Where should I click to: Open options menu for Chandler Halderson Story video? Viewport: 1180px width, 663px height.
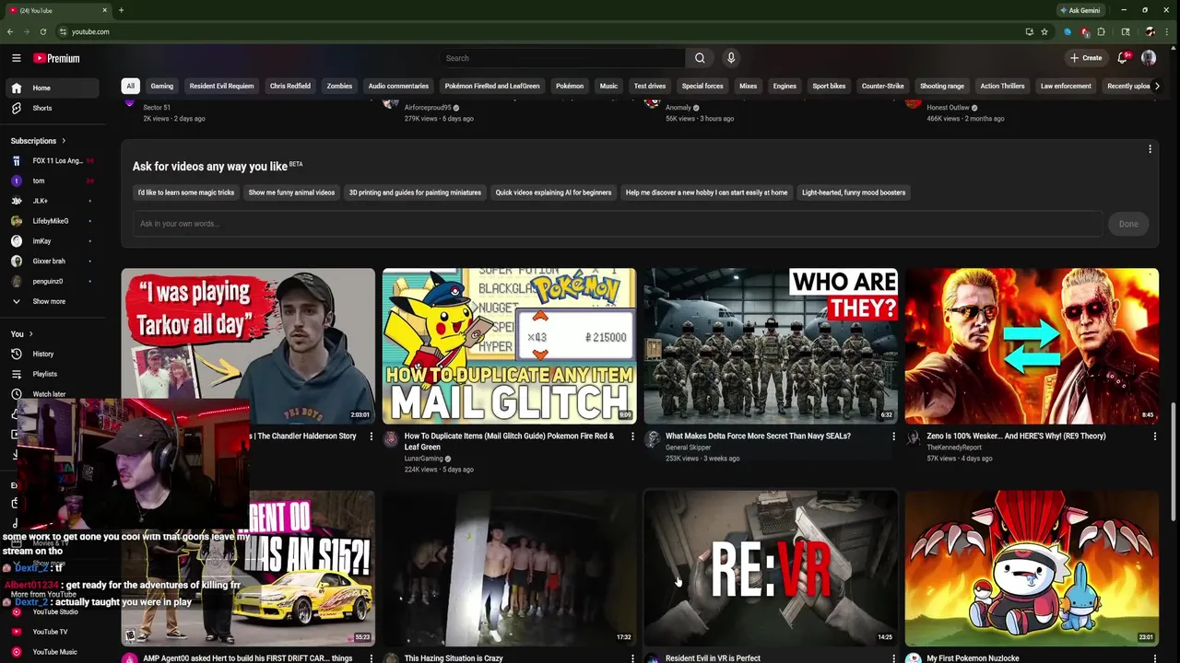coord(372,436)
